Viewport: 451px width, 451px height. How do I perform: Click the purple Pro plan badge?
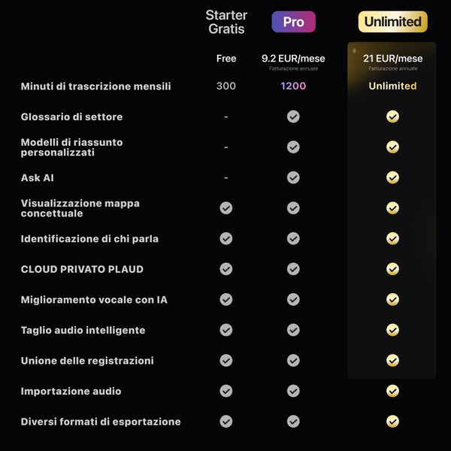click(293, 22)
